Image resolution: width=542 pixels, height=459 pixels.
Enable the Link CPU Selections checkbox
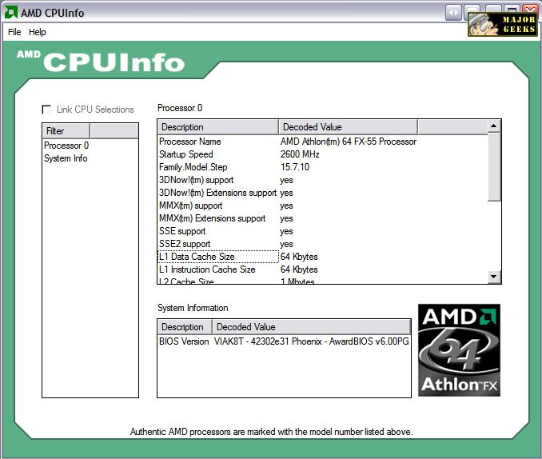click(x=46, y=110)
